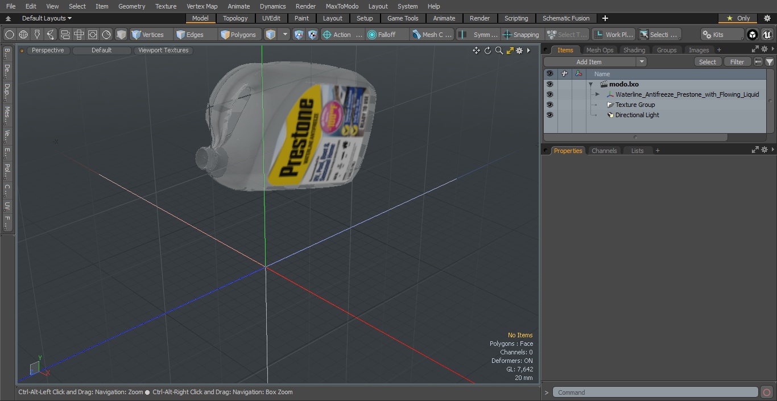
Task: Open the Mesh Constraint menu
Action: [x=432, y=35]
